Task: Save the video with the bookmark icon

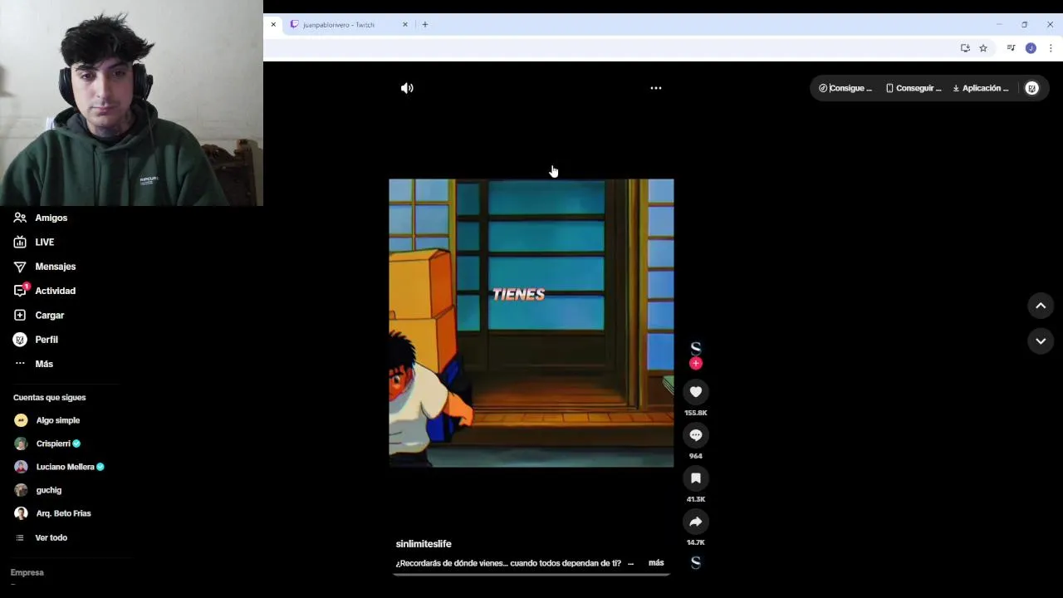Action: (x=696, y=478)
